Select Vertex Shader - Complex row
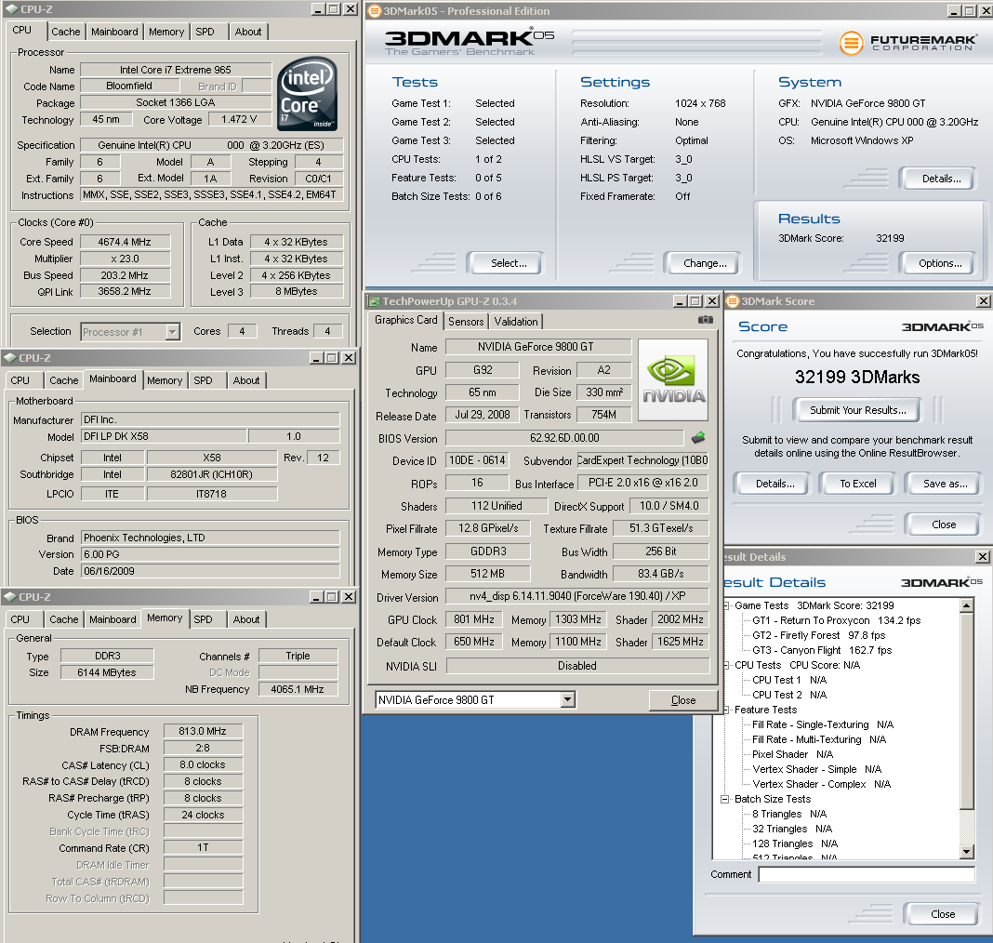This screenshot has height=943, width=993. click(x=821, y=784)
